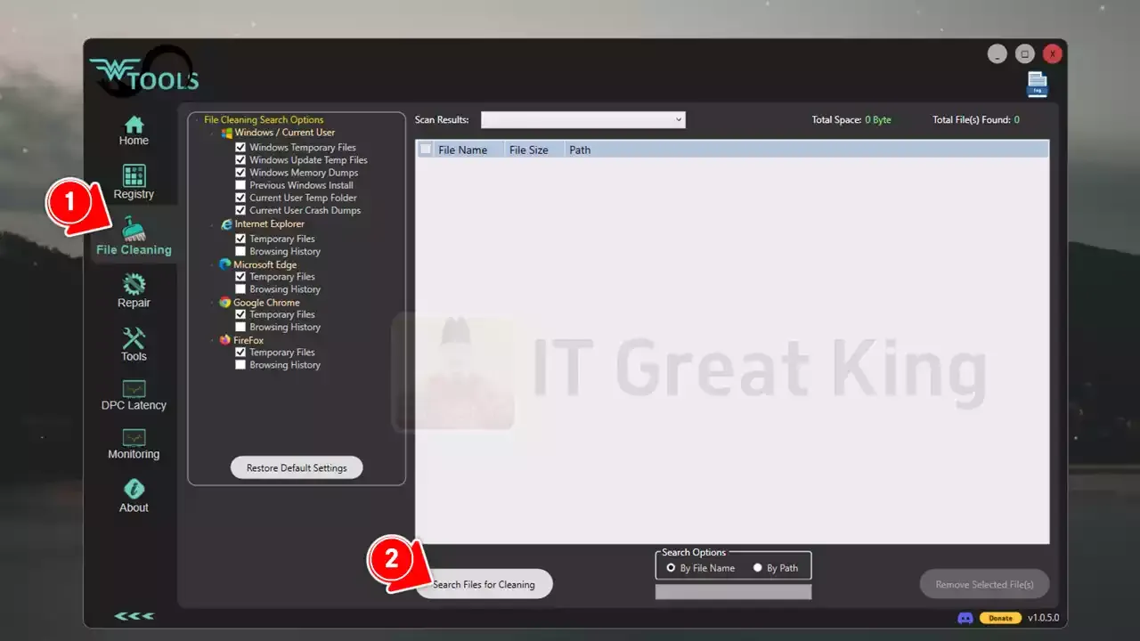Screen dimensions: 1140x641
Task: Enable Google Chrome Browsing History checkbox
Action: [x=240, y=327]
